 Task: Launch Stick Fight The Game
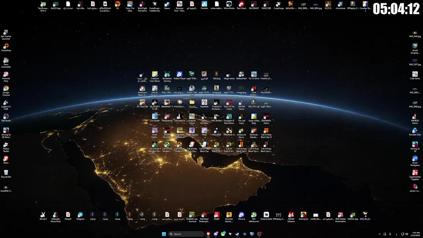142,7
